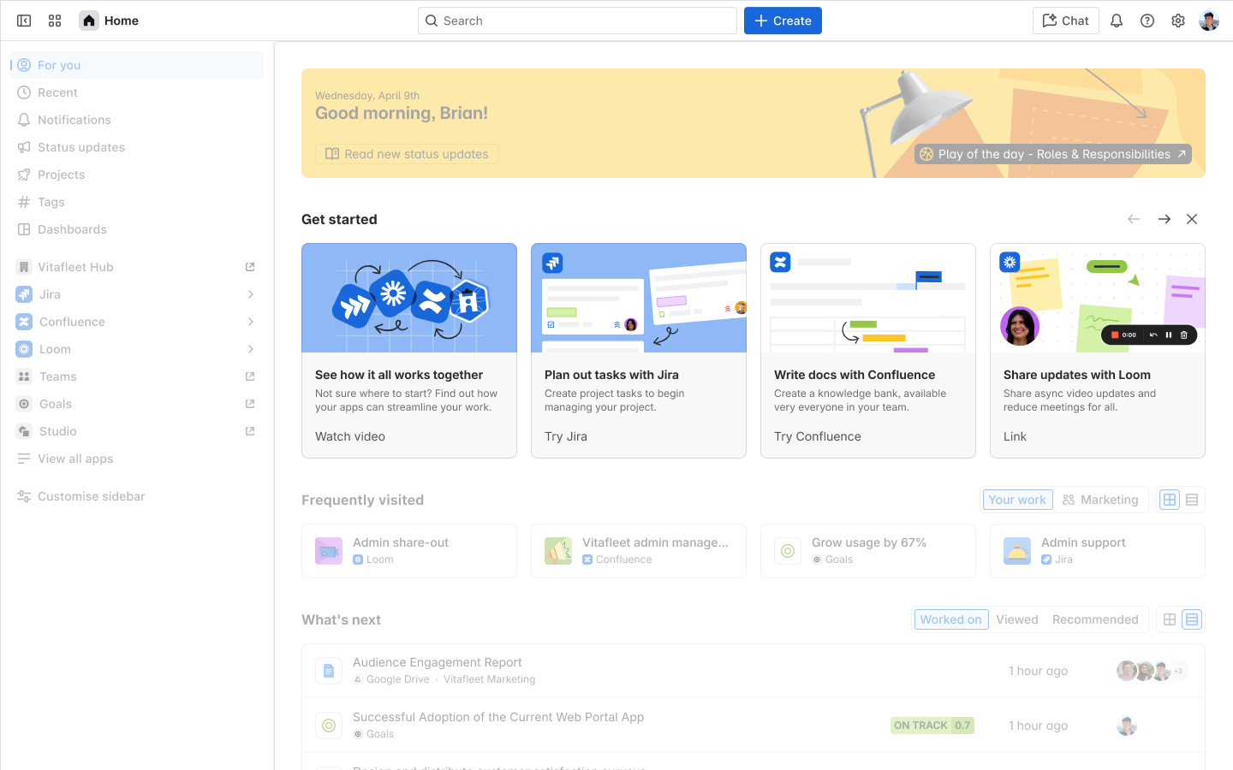Click the Grow usage by 67% goal icon
This screenshot has width=1233, height=770.
click(x=788, y=551)
